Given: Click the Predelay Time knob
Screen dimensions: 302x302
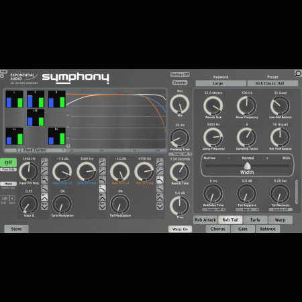Looking at the screenshot, I should pos(180,138).
